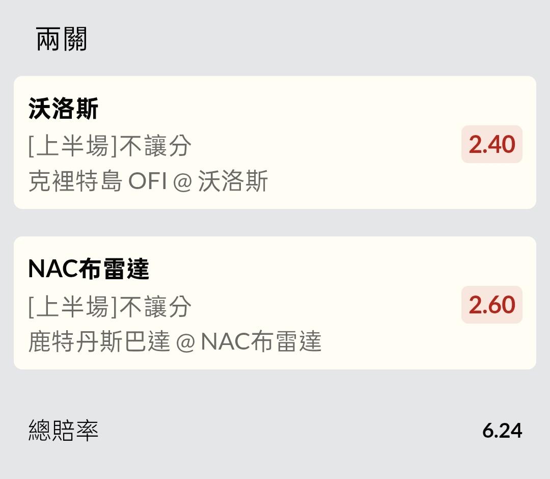Tap the @ symbol after OFI
Image resolution: width=550 pixels, height=479 pixels.
coord(182,182)
